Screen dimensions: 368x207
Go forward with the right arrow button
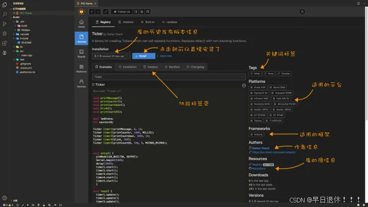point(98,12)
